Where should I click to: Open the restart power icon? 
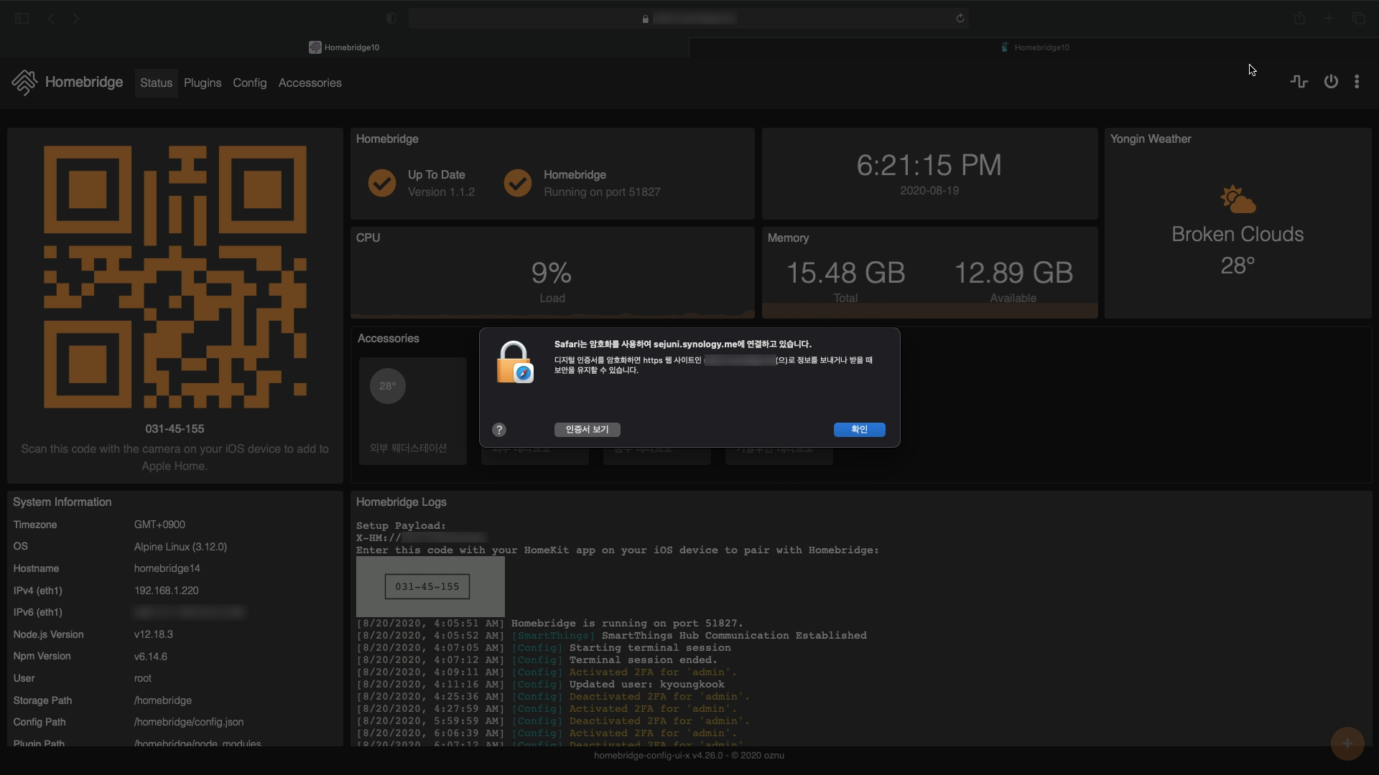pyautogui.click(x=1331, y=82)
